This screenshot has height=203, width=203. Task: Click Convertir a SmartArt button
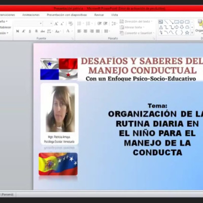point(136,33)
